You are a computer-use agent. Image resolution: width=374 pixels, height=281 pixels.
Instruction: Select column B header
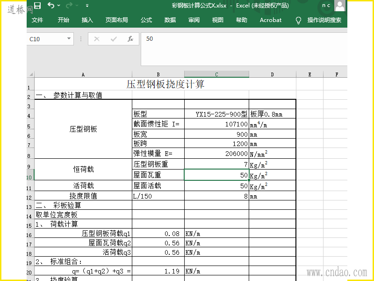158,74
